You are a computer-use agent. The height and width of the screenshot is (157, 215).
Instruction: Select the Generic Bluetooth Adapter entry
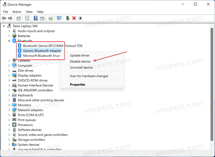[x=42, y=51]
